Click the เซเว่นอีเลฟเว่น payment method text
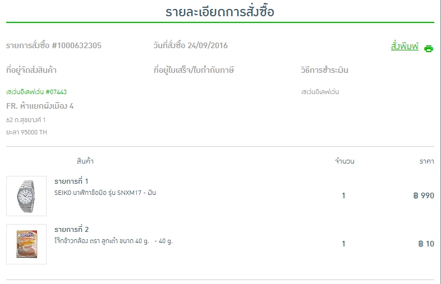Image resolution: width=441 pixels, height=284 pixels. click(x=320, y=92)
